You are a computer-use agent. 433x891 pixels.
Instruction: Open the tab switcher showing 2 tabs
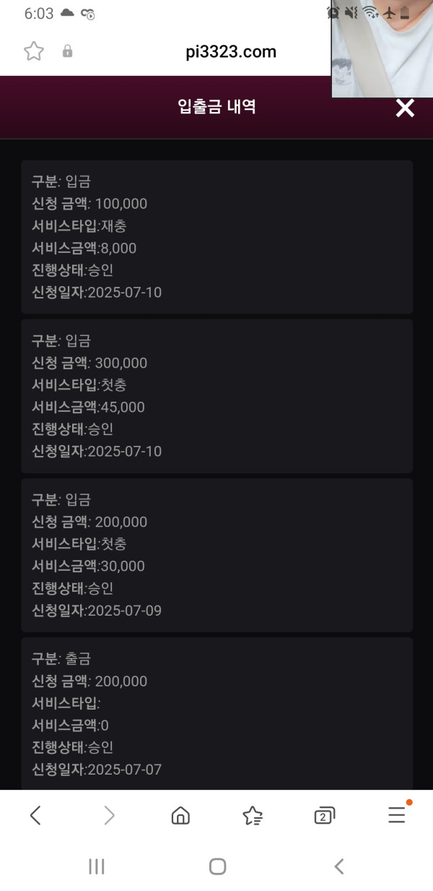pyautogui.click(x=325, y=816)
